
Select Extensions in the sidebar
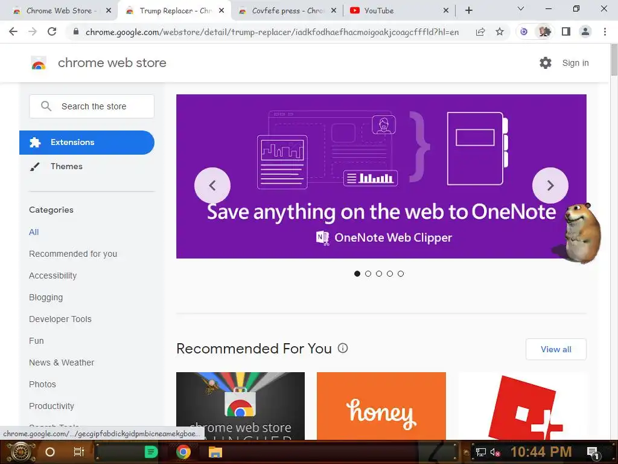point(87,143)
